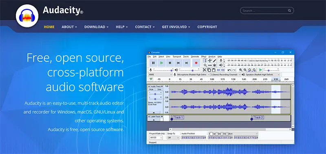Open the Speakers playback device dropdown

(x=263, y=75)
